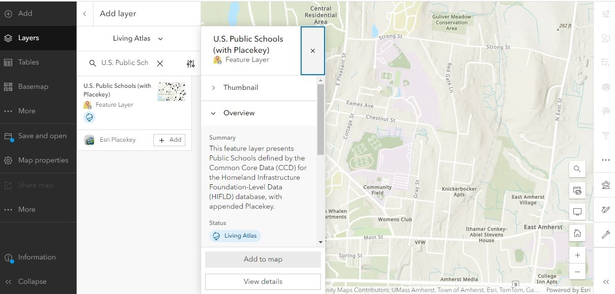This screenshot has height=294, width=615.
Task: Click View details button
Action: click(263, 281)
